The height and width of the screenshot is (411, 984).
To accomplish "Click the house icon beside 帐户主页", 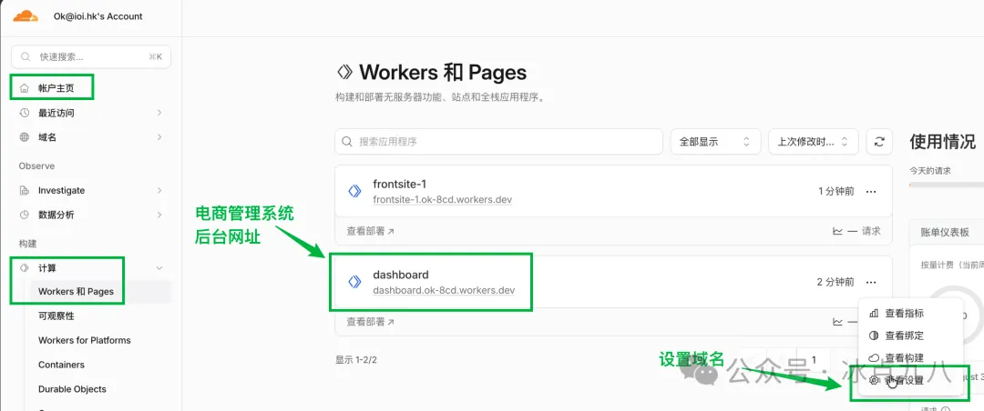I will tap(25, 88).
